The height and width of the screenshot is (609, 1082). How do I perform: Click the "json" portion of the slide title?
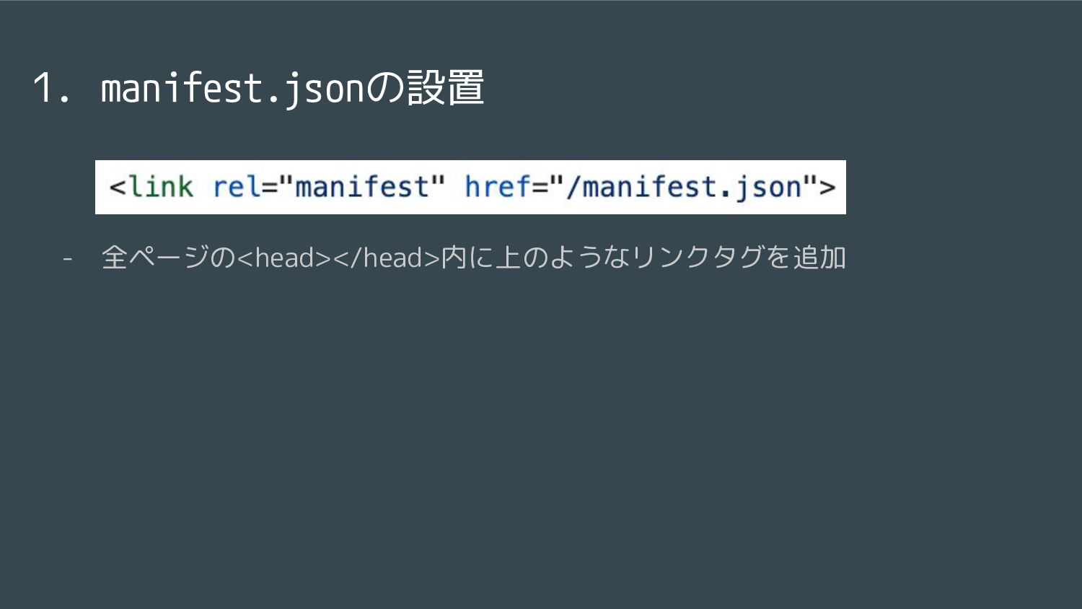[x=325, y=89]
